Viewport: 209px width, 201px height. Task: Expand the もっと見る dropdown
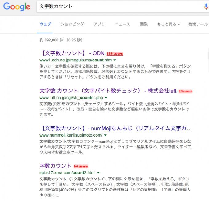coord(168,24)
